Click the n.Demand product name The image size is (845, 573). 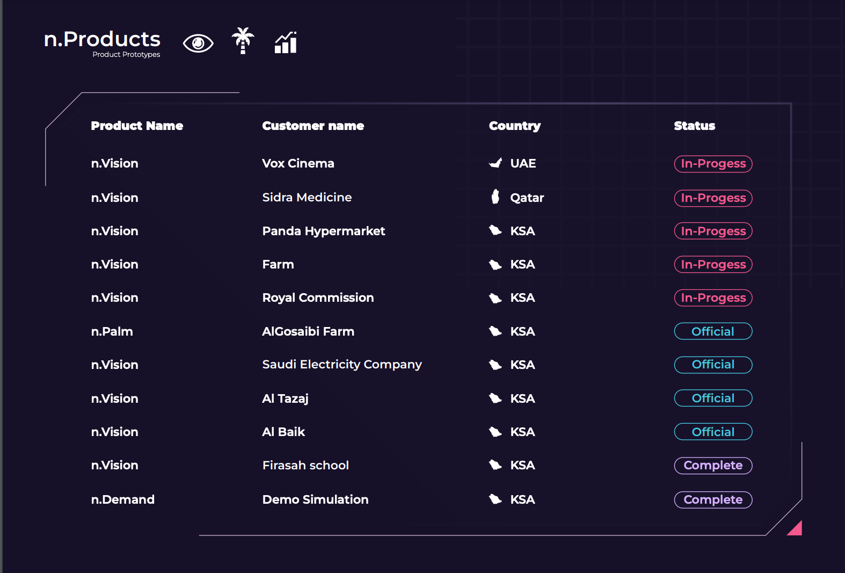click(x=122, y=499)
